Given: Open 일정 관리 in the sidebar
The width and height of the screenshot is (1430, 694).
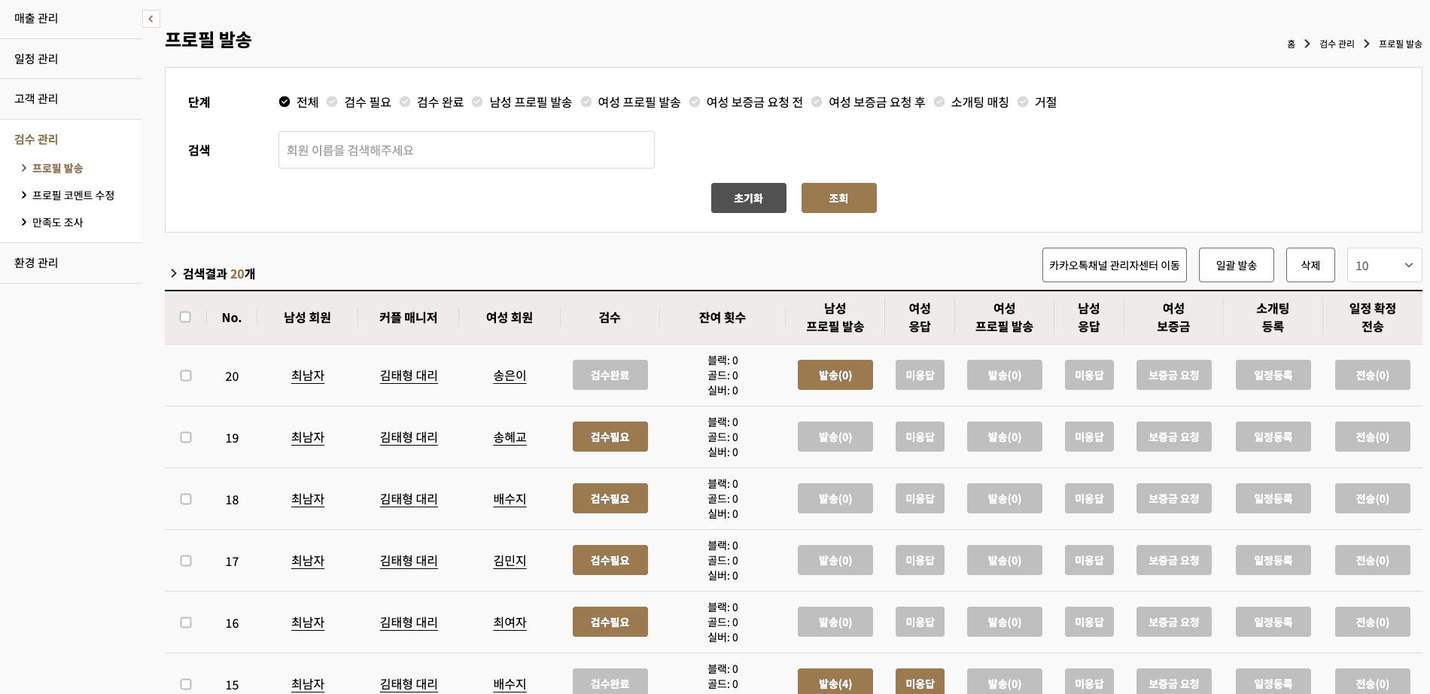Looking at the screenshot, I should pyautogui.click(x=36, y=59).
